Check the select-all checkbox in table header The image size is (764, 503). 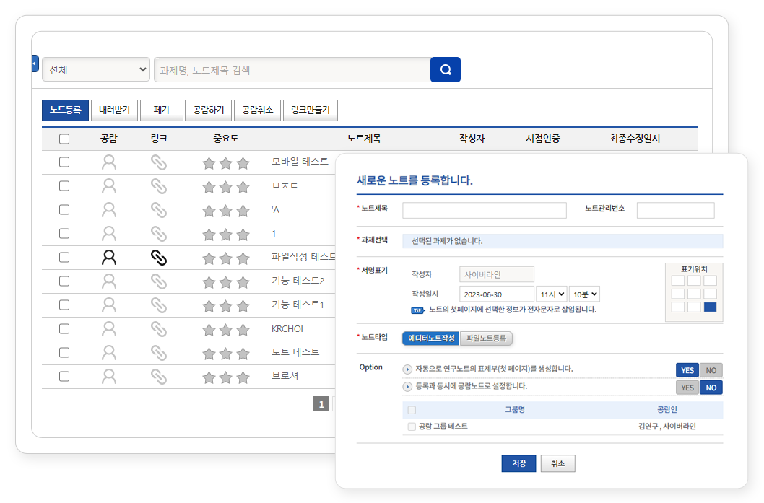(x=64, y=139)
